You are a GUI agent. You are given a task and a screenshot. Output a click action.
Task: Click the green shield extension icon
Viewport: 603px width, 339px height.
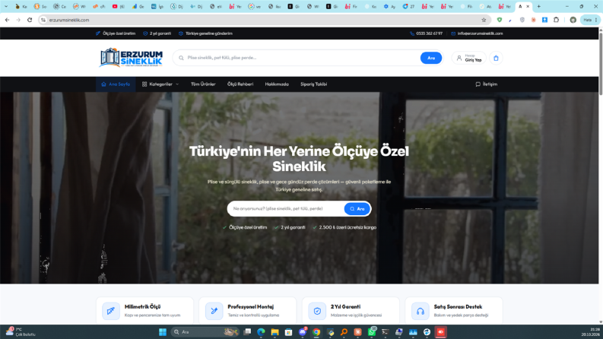click(x=499, y=20)
